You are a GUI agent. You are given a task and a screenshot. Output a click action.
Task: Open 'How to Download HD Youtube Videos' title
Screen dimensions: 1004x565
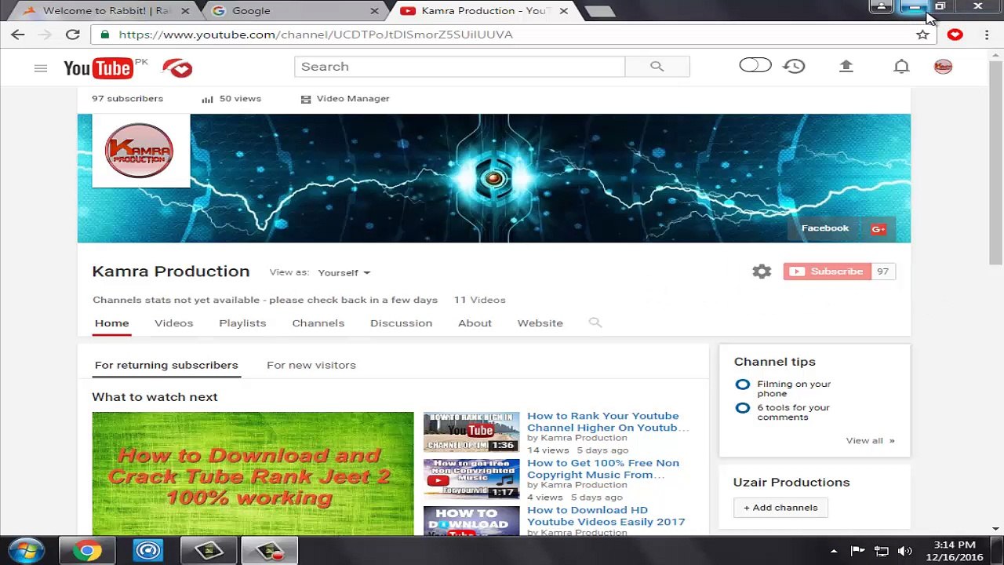pyautogui.click(x=606, y=516)
